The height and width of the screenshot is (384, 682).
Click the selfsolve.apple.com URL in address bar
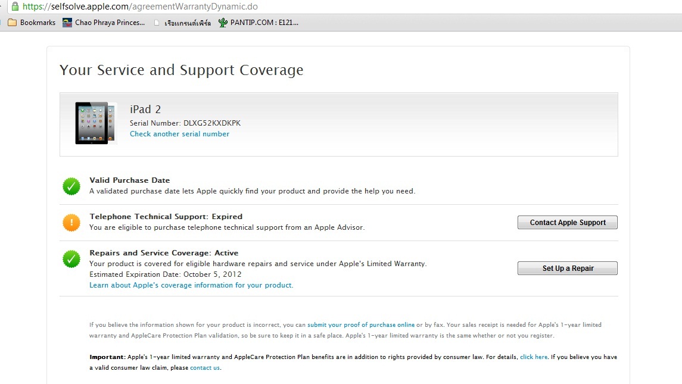pyautogui.click(x=140, y=7)
